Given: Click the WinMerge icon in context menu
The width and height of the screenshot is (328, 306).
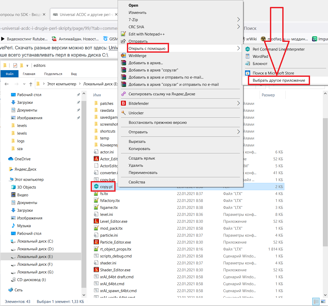Looking at the screenshot, I should pos(124,55).
